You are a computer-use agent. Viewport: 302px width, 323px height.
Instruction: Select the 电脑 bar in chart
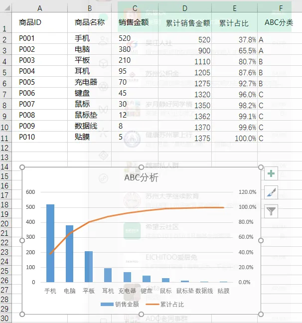69,254
